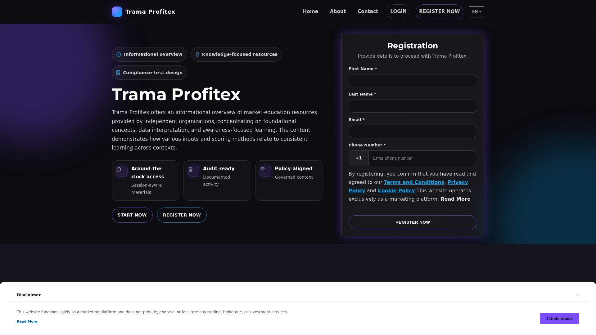Image resolution: width=596 pixels, height=335 pixels.
Task: Click the diamond icon on Policy-aligned card
Action: tap(263, 169)
